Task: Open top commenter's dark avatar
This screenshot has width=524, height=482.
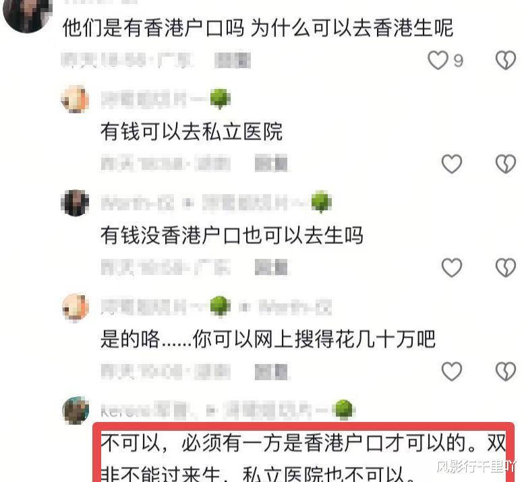Action: 27,15
